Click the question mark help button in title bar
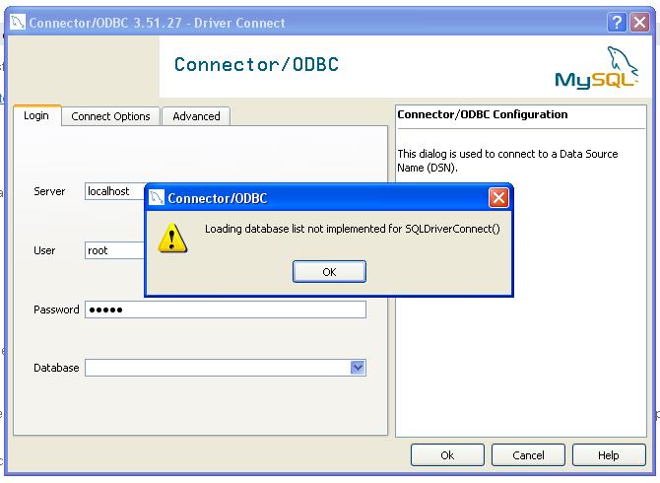This screenshot has width=660, height=483. pyautogui.click(x=617, y=22)
